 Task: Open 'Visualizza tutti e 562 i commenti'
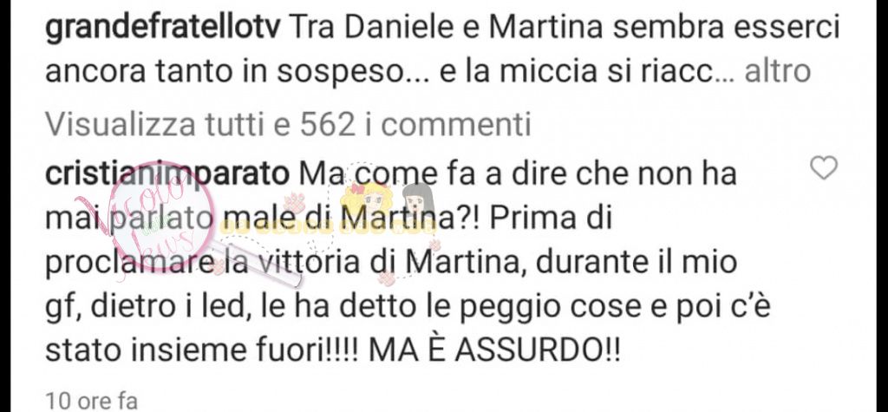pyautogui.click(x=288, y=125)
